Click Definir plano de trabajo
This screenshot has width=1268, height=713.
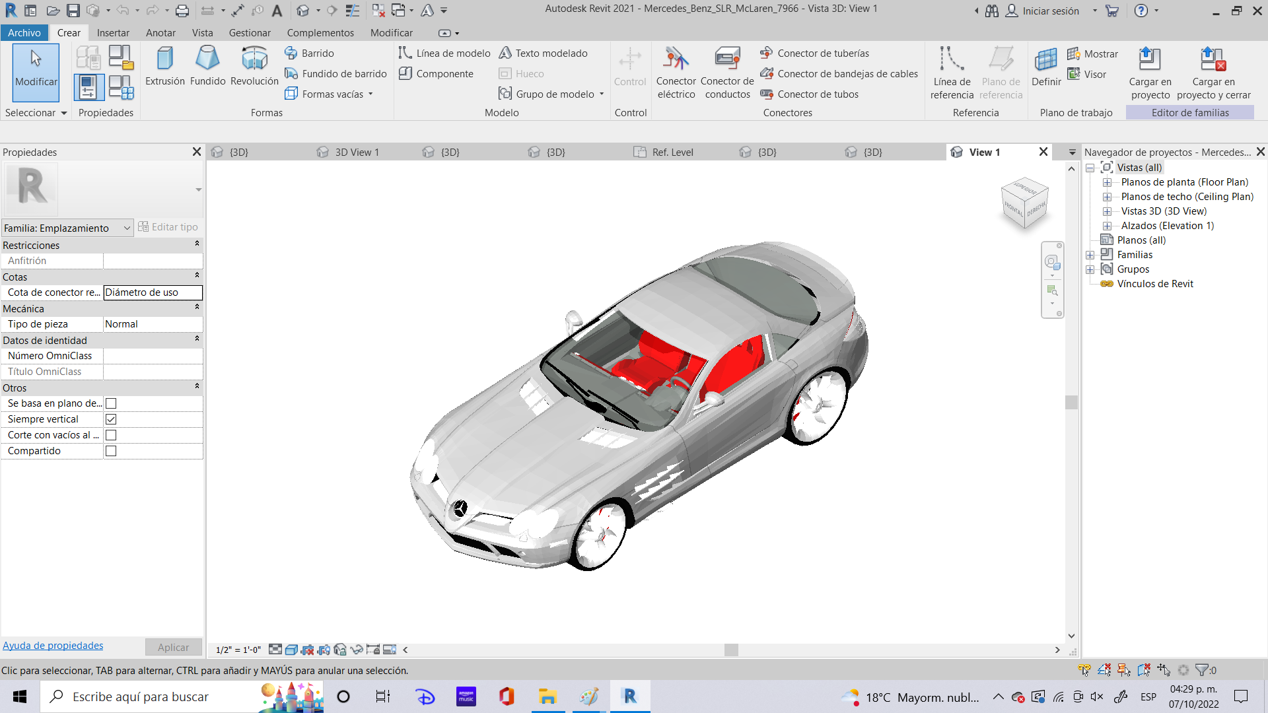(x=1046, y=67)
